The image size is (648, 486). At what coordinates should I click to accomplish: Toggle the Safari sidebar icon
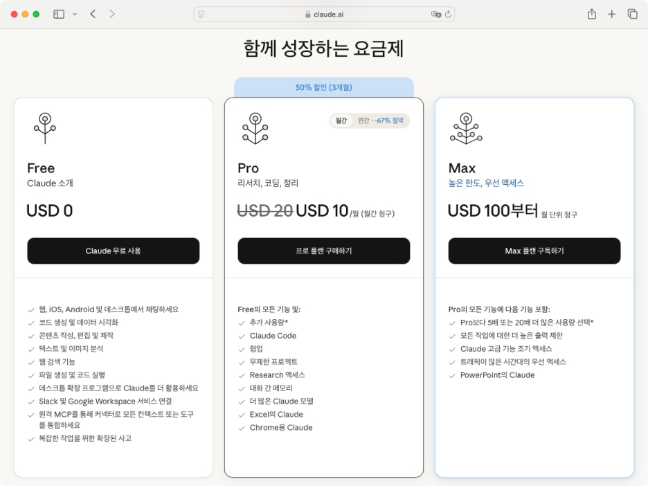pyautogui.click(x=59, y=14)
